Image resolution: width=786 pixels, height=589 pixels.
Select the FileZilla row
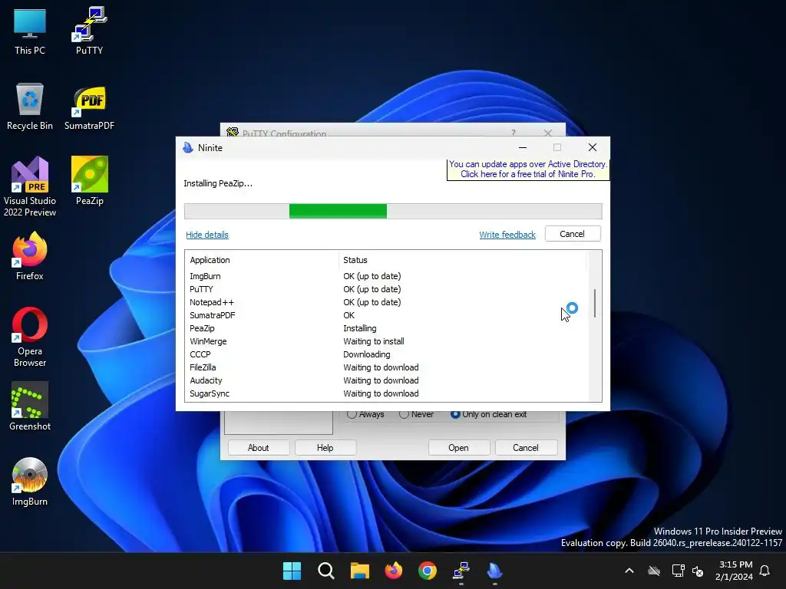[x=386, y=367]
